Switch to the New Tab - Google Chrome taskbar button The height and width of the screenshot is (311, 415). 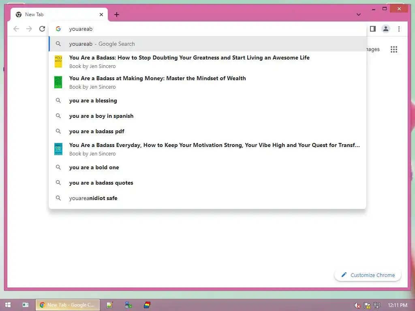pyautogui.click(x=68, y=305)
